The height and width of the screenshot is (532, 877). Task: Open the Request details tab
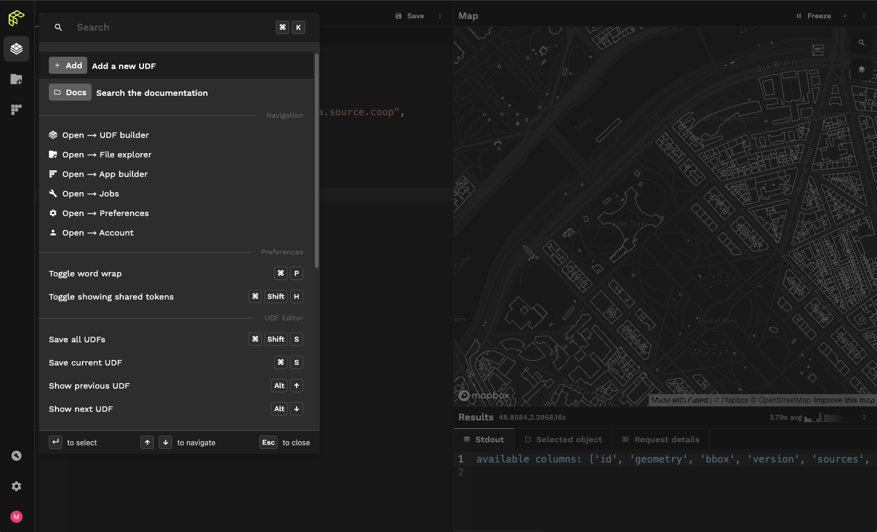(x=661, y=439)
